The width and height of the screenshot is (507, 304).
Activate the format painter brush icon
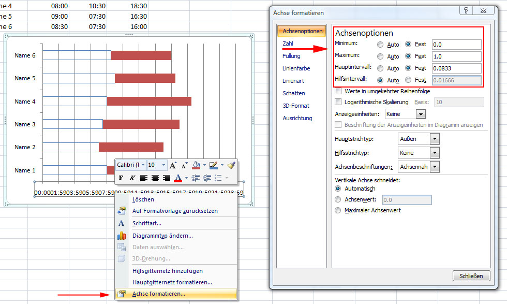click(231, 165)
